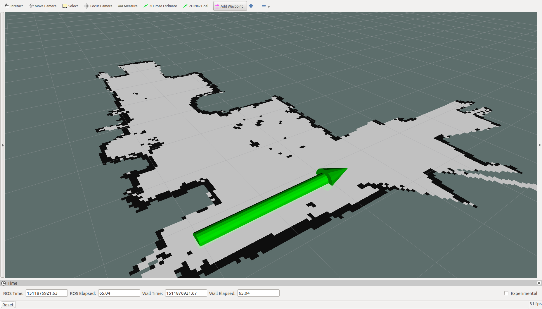Activate the Move Camera tool
This screenshot has height=309, width=542.
click(43, 6)
